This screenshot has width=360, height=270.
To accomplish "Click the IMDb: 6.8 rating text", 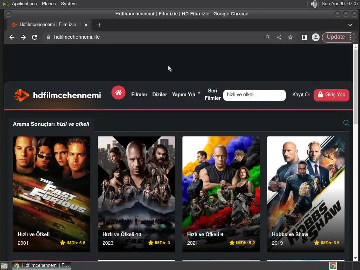I will [76, 243].
